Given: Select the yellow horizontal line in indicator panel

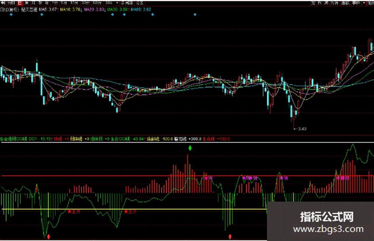Looking at the screenshot, I should (134, 209).
